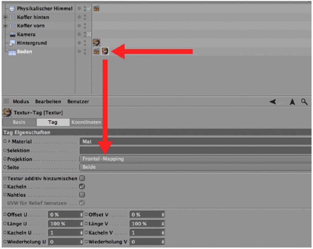313x249 pixels.
Task: Click the Offset V stepper arrows
Action: [163, 215]
